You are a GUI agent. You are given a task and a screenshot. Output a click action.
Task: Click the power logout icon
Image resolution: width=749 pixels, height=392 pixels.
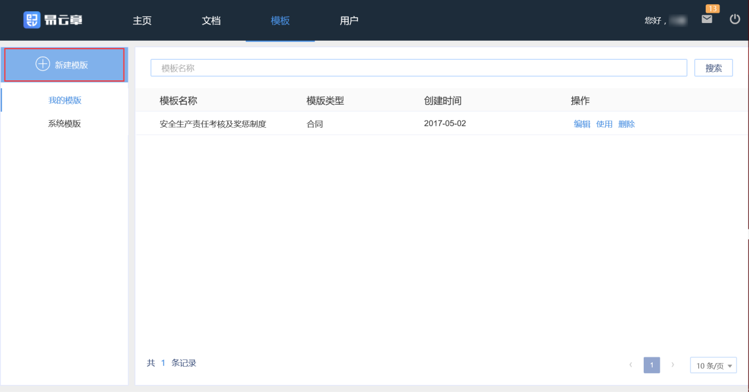click(x=735, y=20)
